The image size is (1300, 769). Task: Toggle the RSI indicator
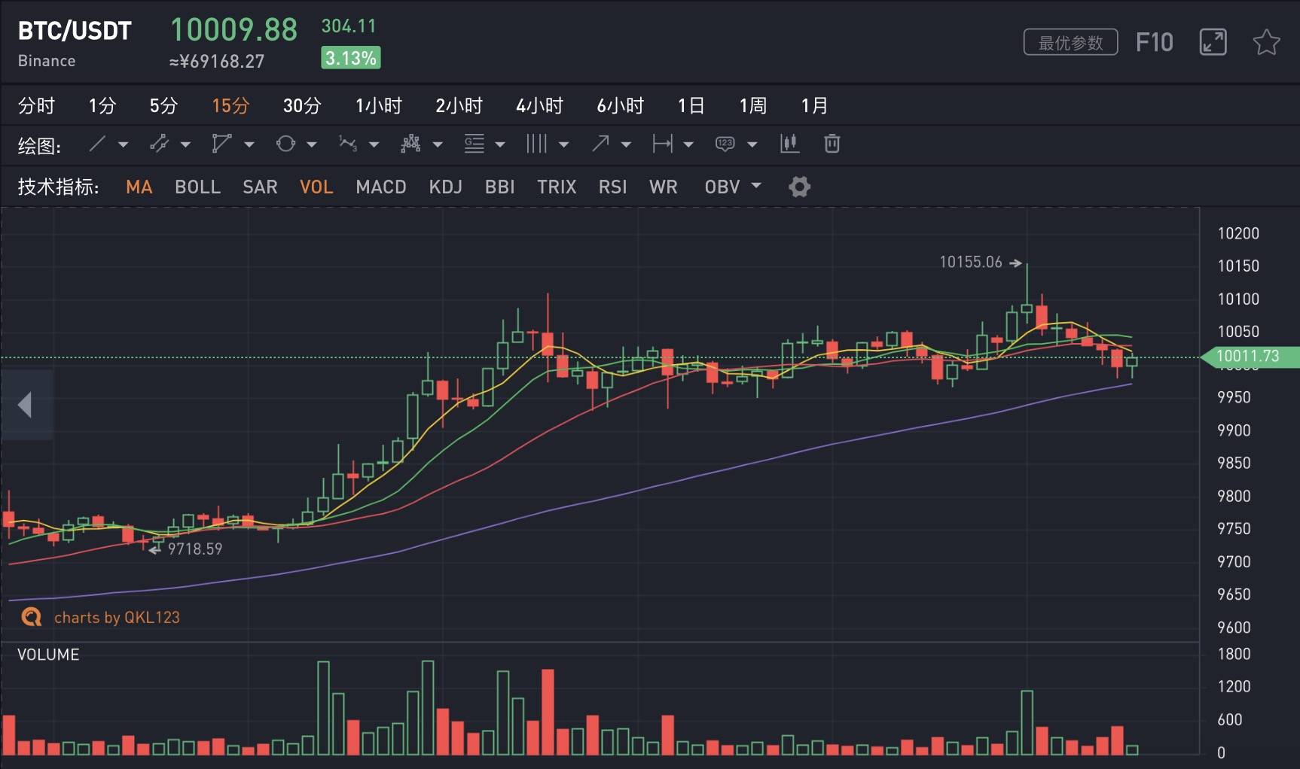(x=612, y=187)
